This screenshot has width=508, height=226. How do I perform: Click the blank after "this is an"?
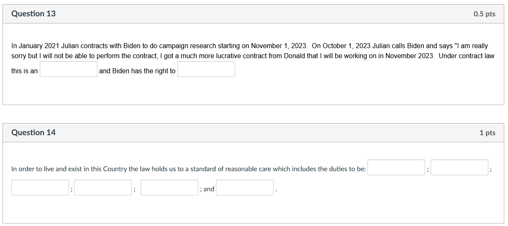click(x=69, y=69)
